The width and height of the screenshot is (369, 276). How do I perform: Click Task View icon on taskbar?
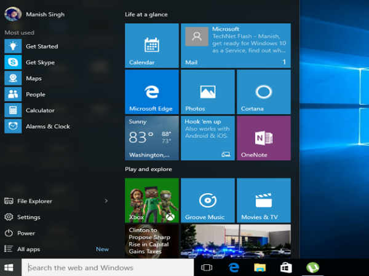click(207, 267)
